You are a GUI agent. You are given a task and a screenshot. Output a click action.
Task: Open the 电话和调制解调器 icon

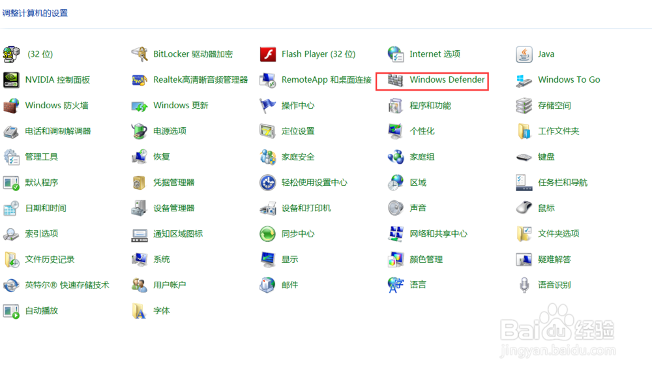pyautogui.click(x=11, y=132)
